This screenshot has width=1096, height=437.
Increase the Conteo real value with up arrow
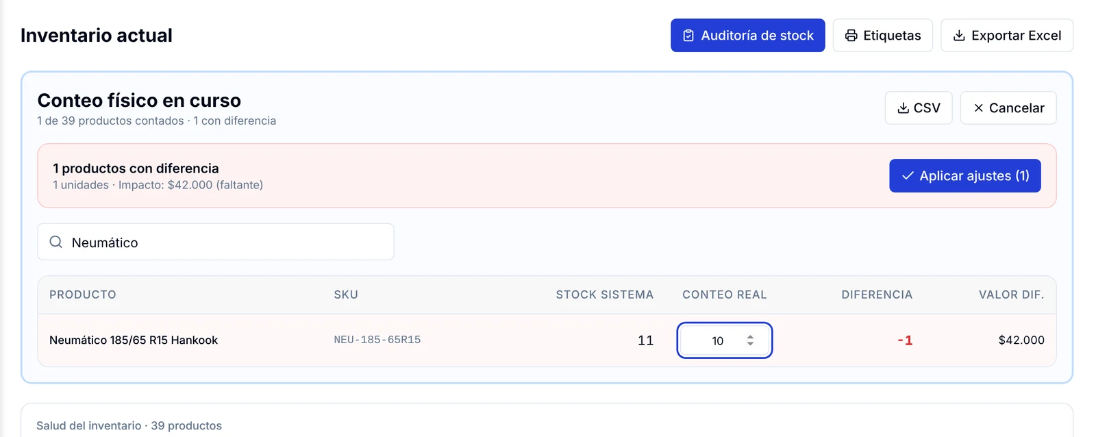pos(750,336)
